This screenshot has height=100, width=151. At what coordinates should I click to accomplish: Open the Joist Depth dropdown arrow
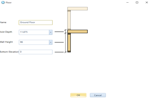coord(51,32)
